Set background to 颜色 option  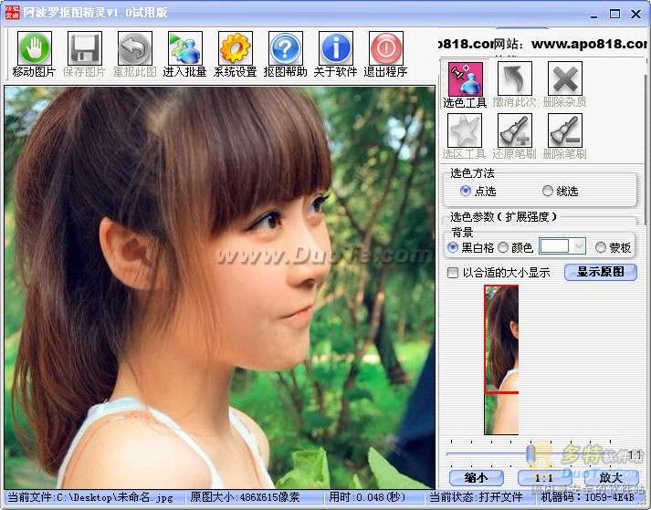pos(515,248)
